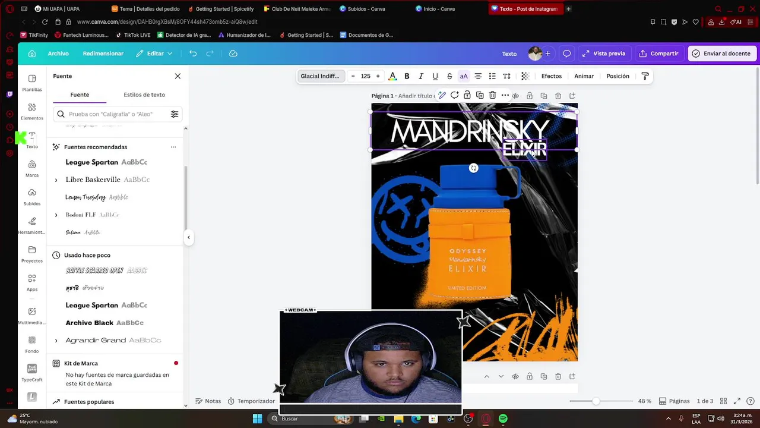
Task: Select the Fuente tab
Action: pos(80,95)
